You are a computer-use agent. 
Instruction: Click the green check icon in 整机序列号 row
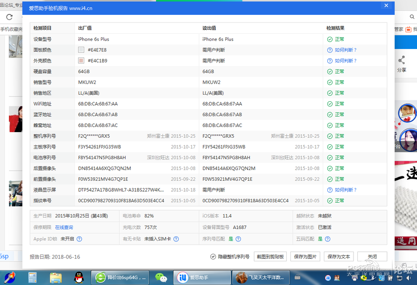click(330, 136)
